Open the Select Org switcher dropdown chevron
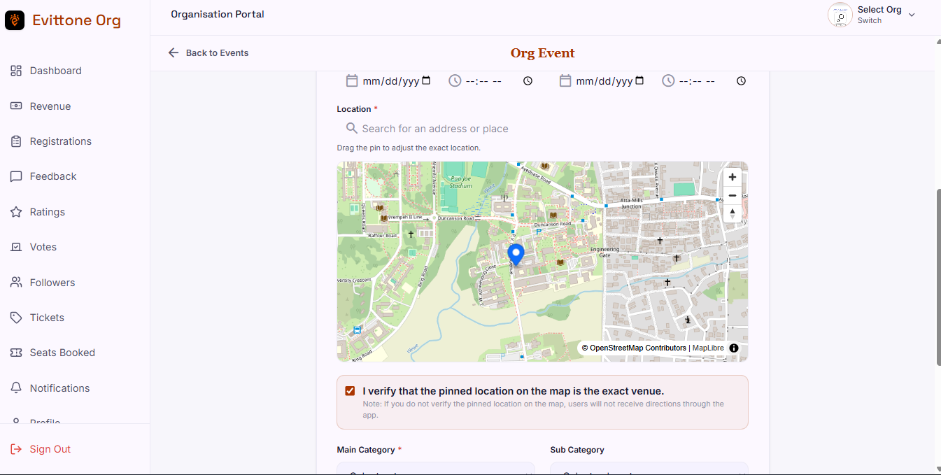Viewport: 941px width, 475px height. [912, 15]
